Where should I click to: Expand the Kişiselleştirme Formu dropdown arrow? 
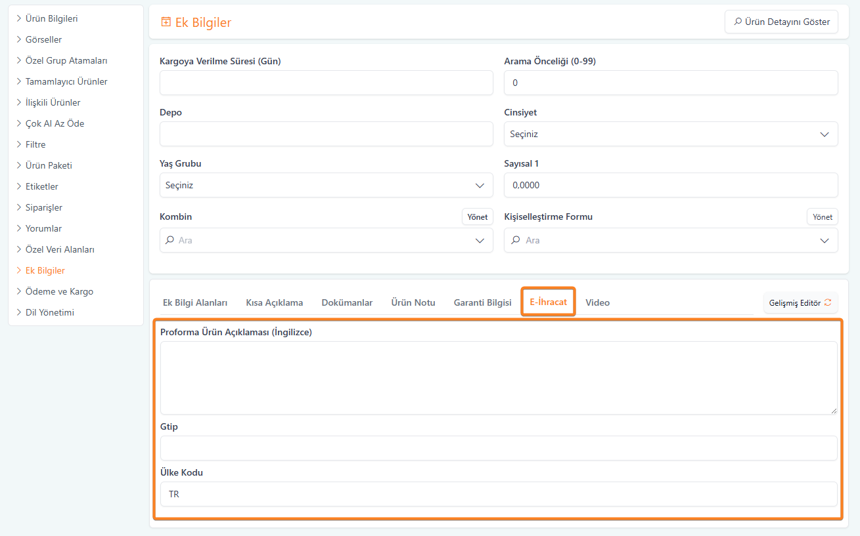pyautogui.click(x=825, y=241)
